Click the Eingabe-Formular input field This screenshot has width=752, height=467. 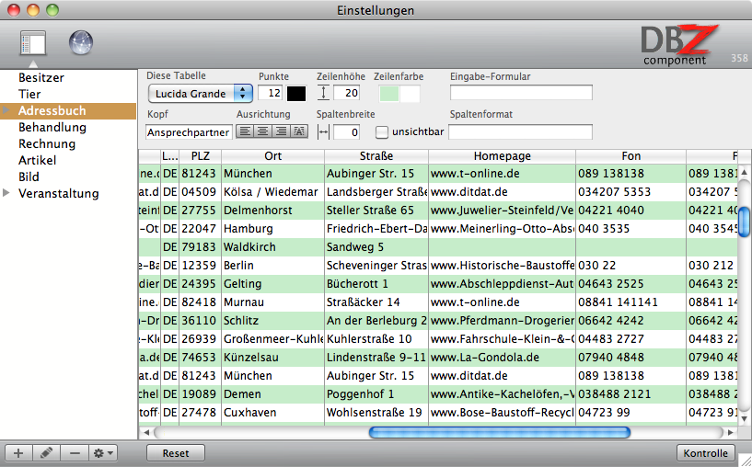coord(521,93)
